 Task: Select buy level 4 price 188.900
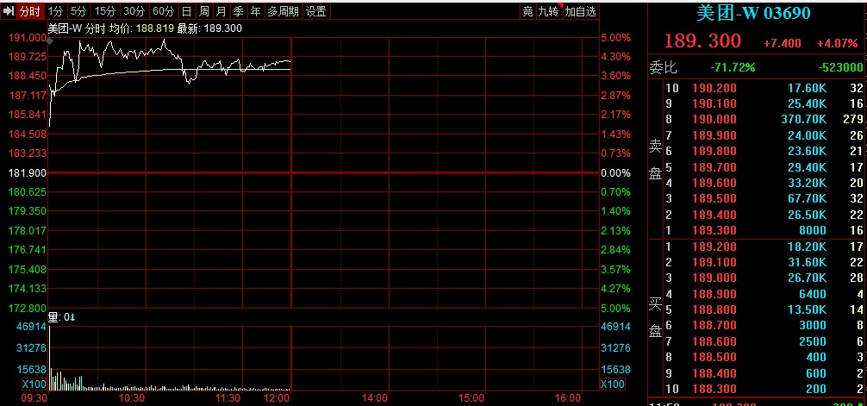(714, 294)
